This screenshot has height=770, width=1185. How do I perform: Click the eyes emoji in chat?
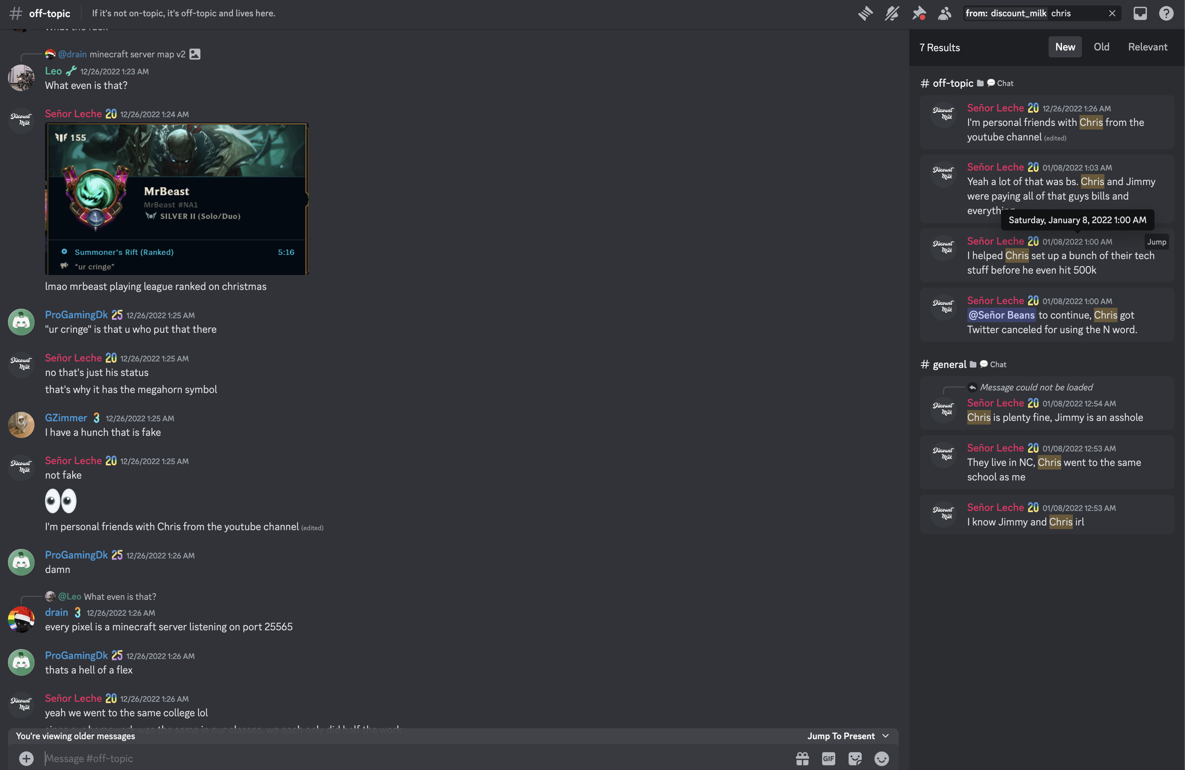tap(60, 500)
